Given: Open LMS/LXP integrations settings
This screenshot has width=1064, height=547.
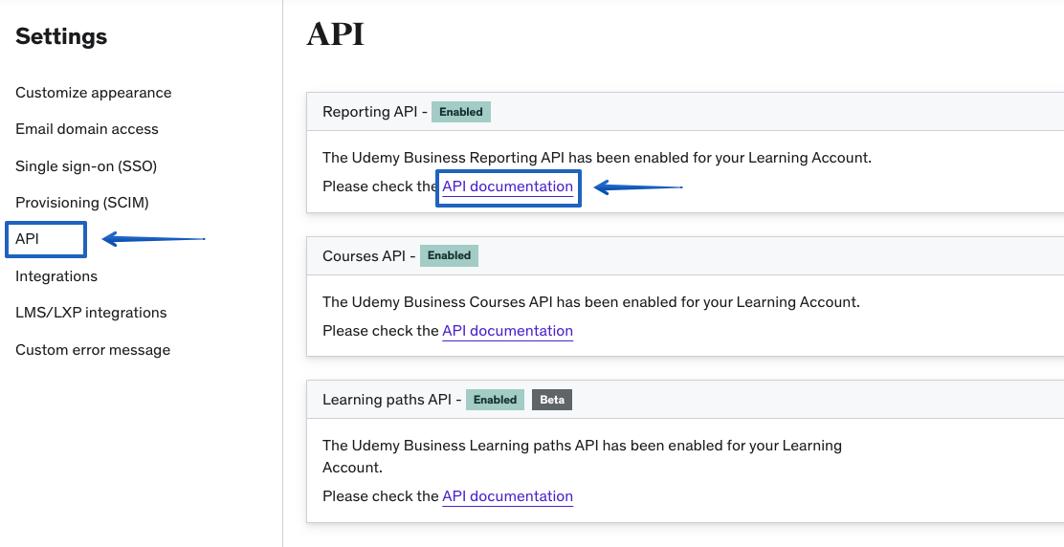Looking at the screenshot, I should point(91,313).
